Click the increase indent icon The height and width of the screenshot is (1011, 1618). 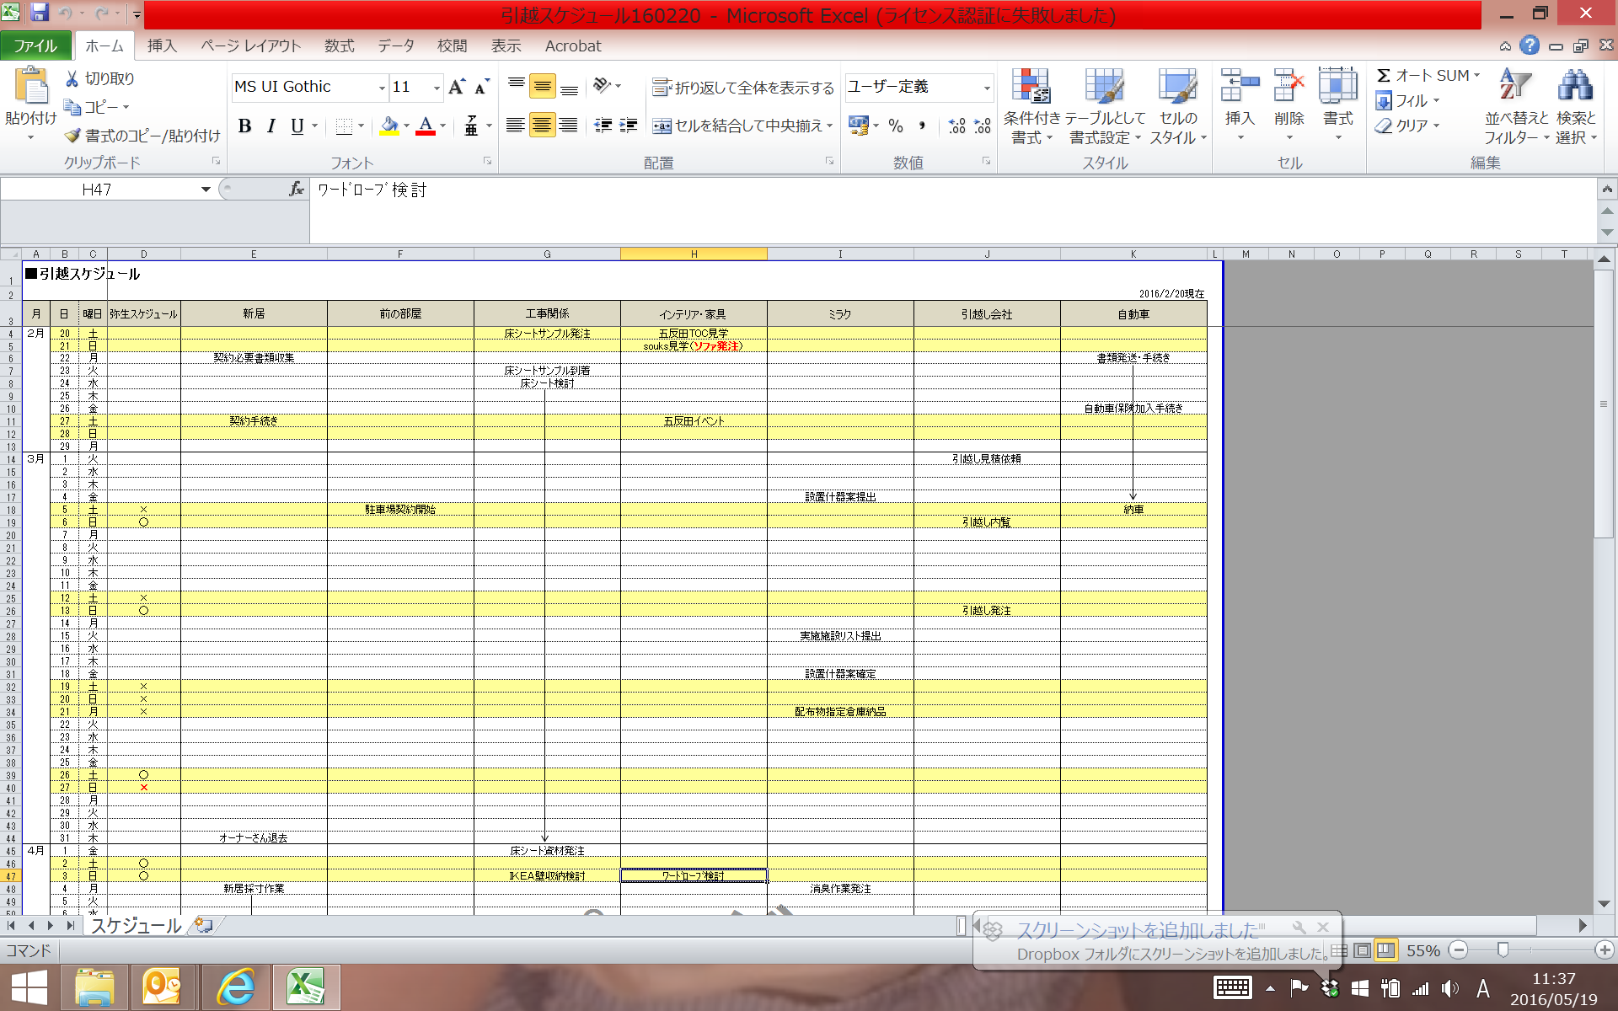tap(629, 126)
